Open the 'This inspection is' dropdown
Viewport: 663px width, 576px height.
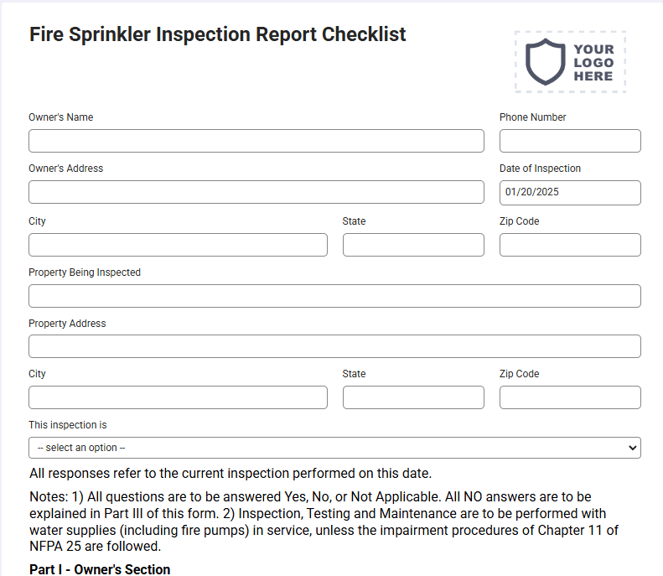(x=334, y=448)
